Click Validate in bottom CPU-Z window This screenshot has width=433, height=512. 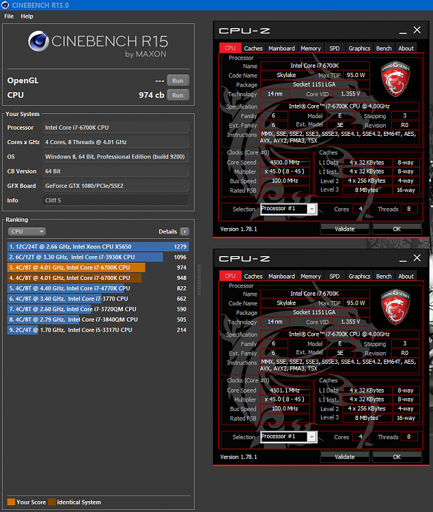click(x=345, y=457)
